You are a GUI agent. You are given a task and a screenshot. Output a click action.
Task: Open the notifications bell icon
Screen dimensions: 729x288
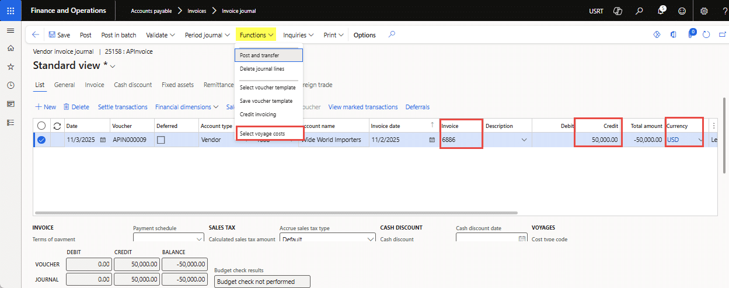661,11
